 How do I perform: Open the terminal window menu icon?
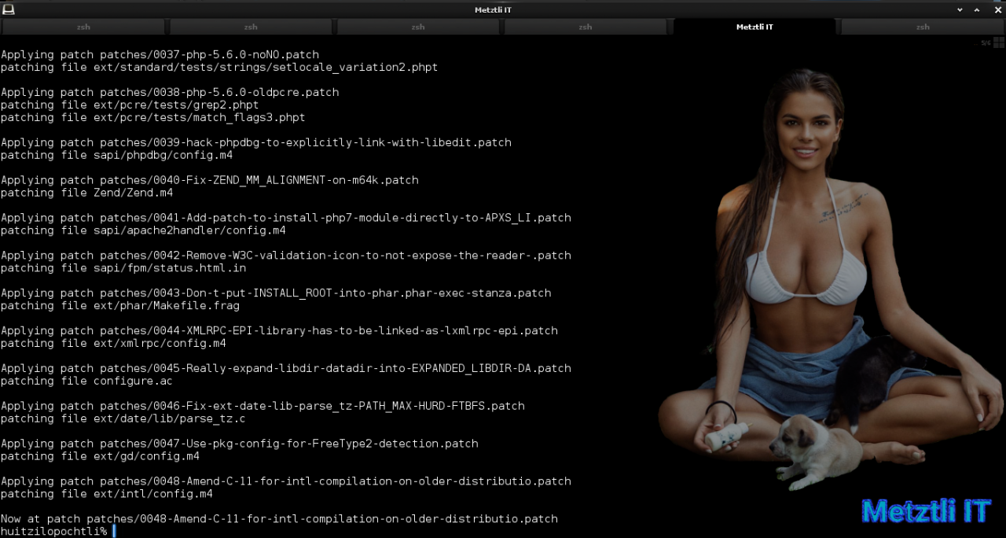pos(9,9)
